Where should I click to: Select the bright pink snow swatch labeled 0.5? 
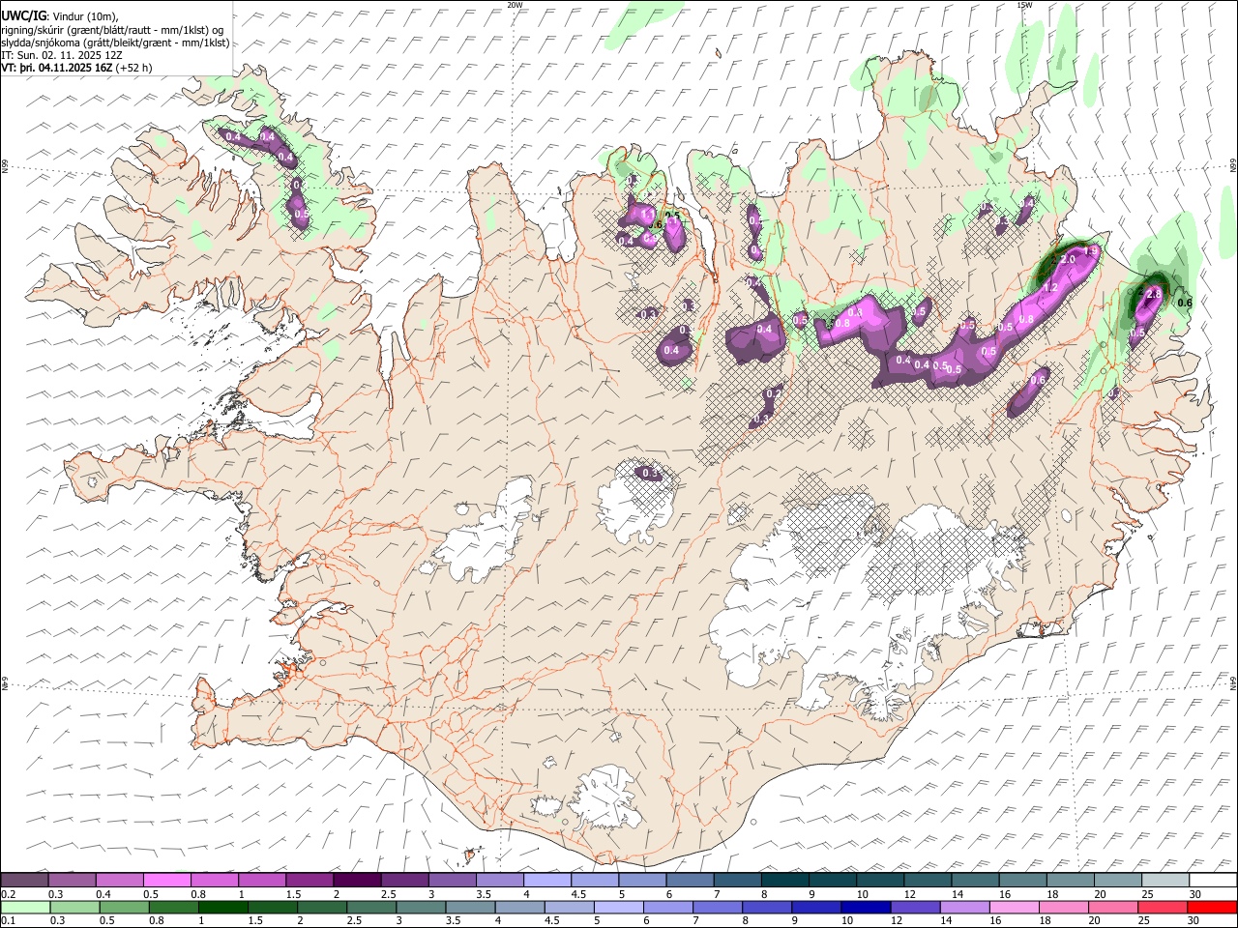[x=166, y=880]
